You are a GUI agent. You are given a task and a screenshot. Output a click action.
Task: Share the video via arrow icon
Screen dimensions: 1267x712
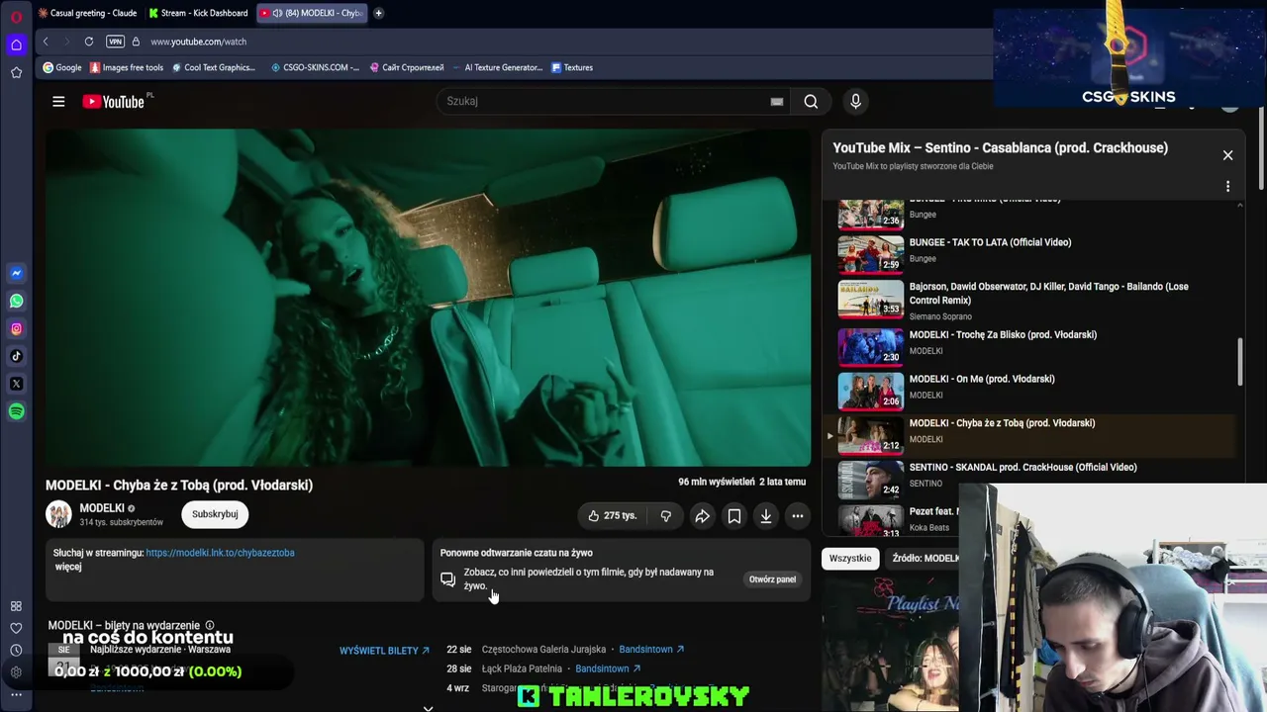coord(702,515)
